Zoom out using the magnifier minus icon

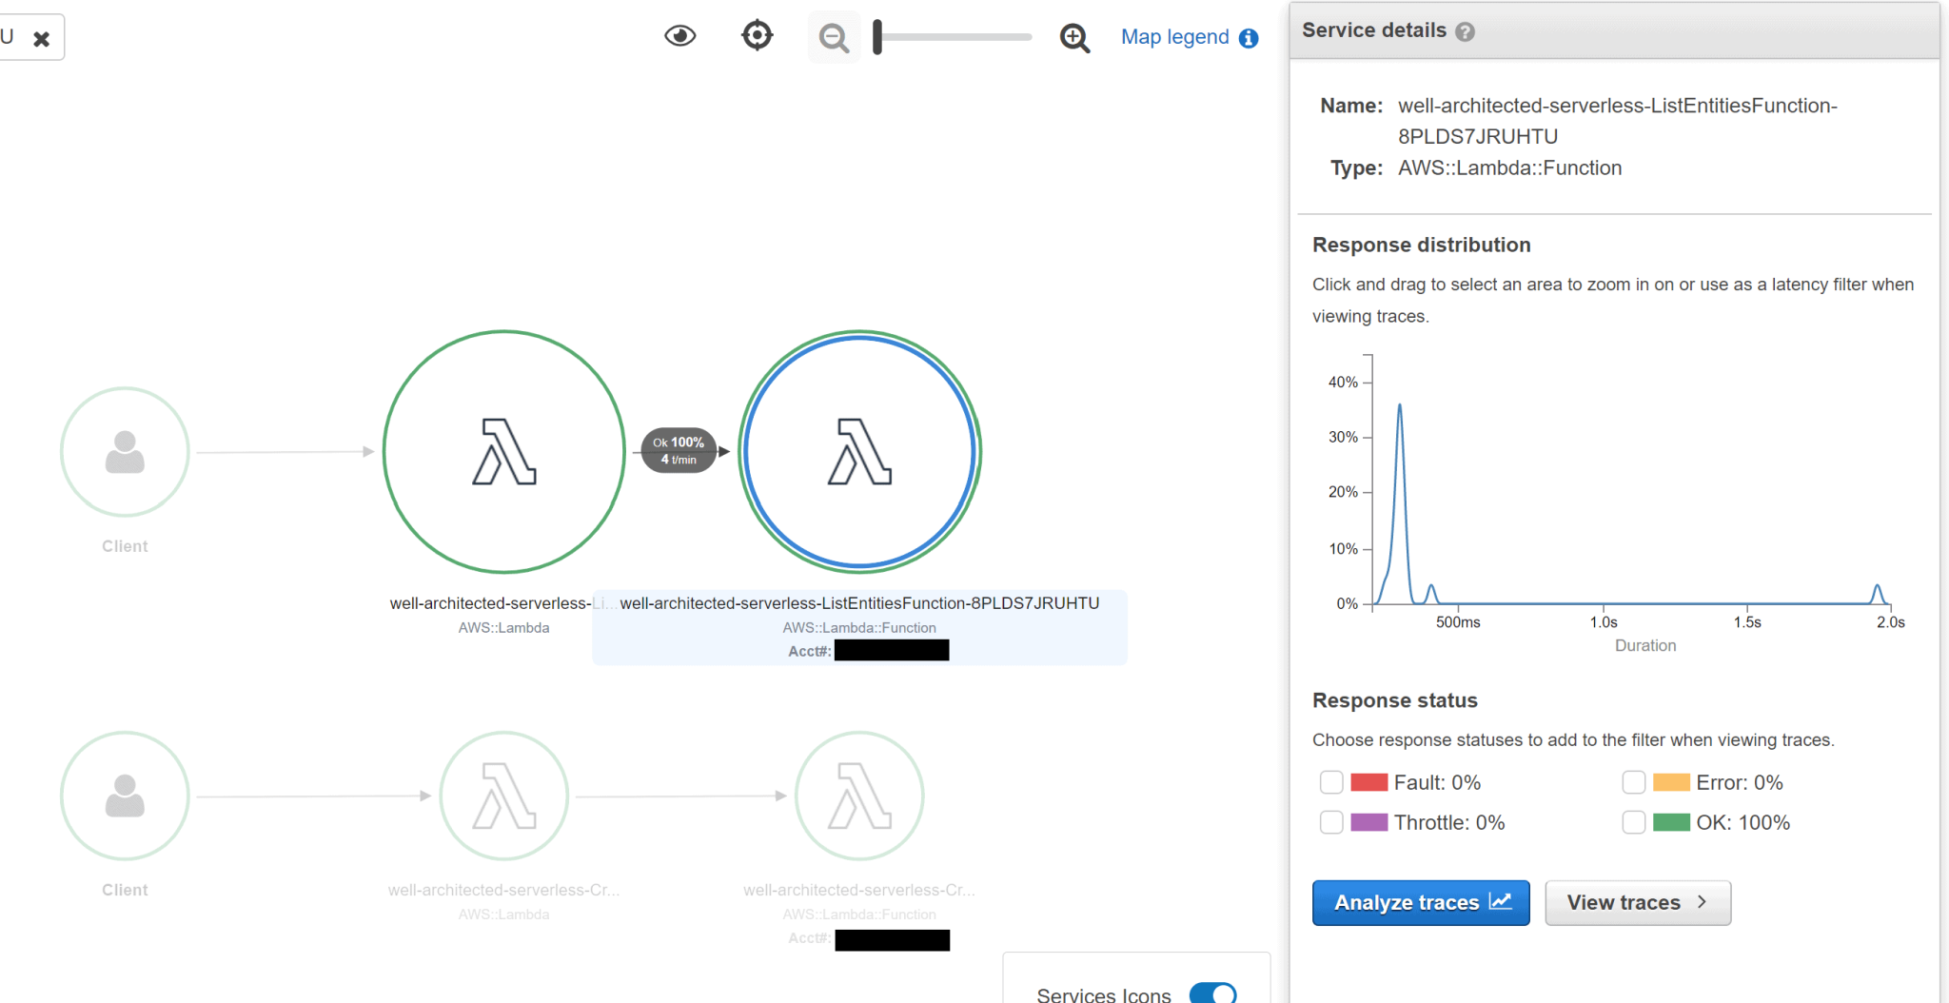[833, 37]
